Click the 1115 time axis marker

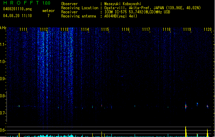click(x=105, y=29)
